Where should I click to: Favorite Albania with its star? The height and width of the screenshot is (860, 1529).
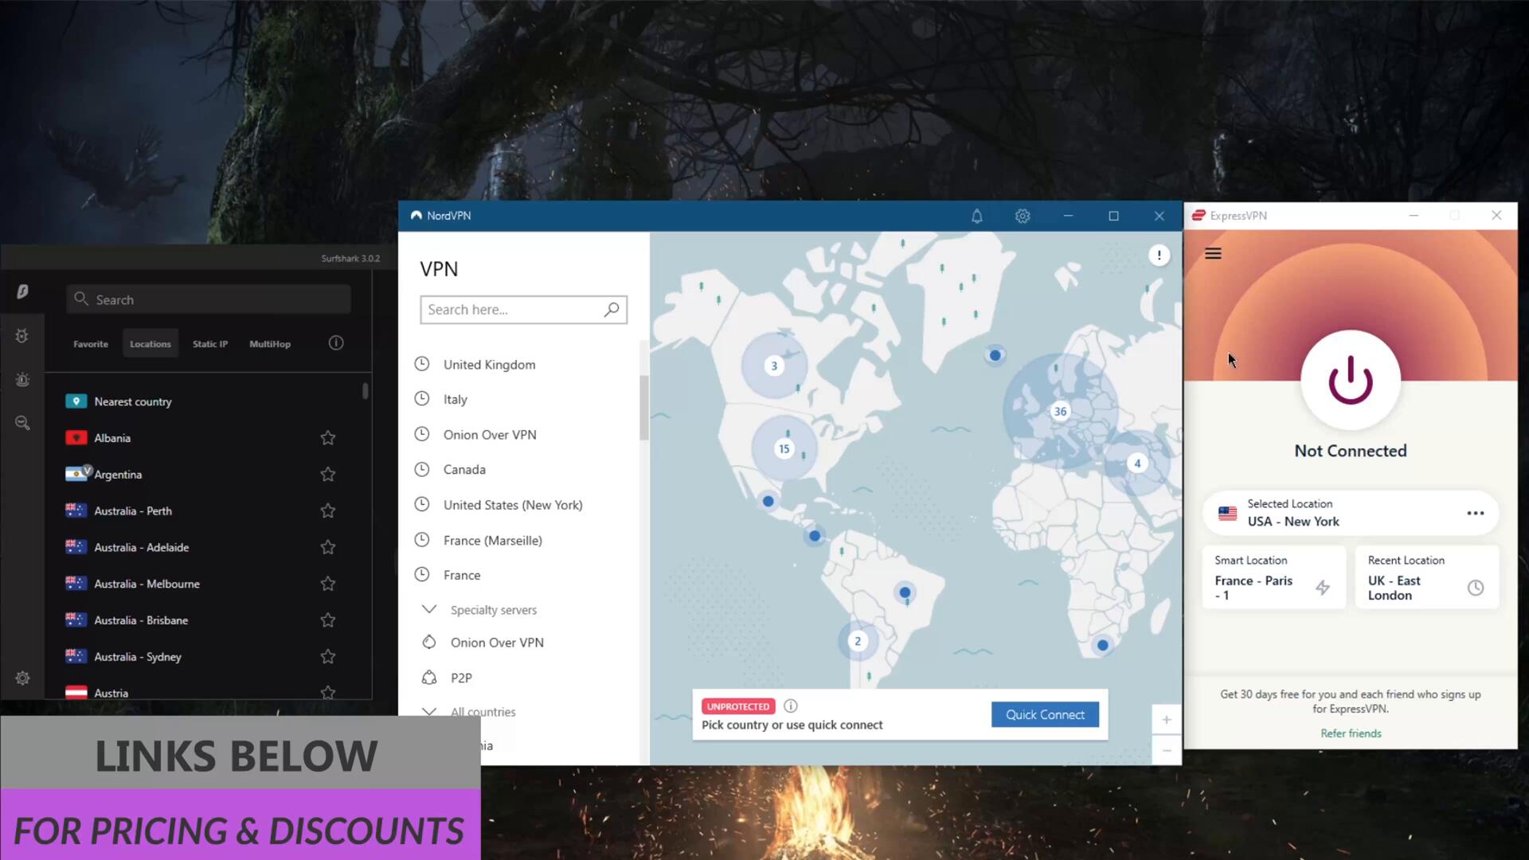327,438
